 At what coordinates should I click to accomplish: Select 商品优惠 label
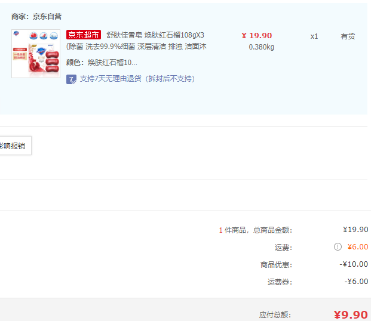click(x=276, y=265)
